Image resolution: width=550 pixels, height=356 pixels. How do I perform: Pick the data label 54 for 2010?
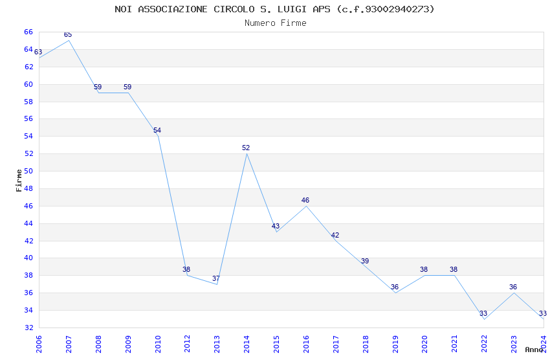pos(157,130)
